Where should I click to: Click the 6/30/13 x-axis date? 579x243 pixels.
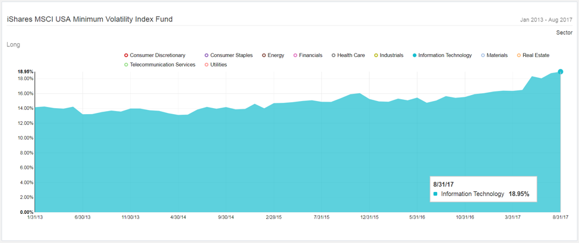[x=83, y=217]
